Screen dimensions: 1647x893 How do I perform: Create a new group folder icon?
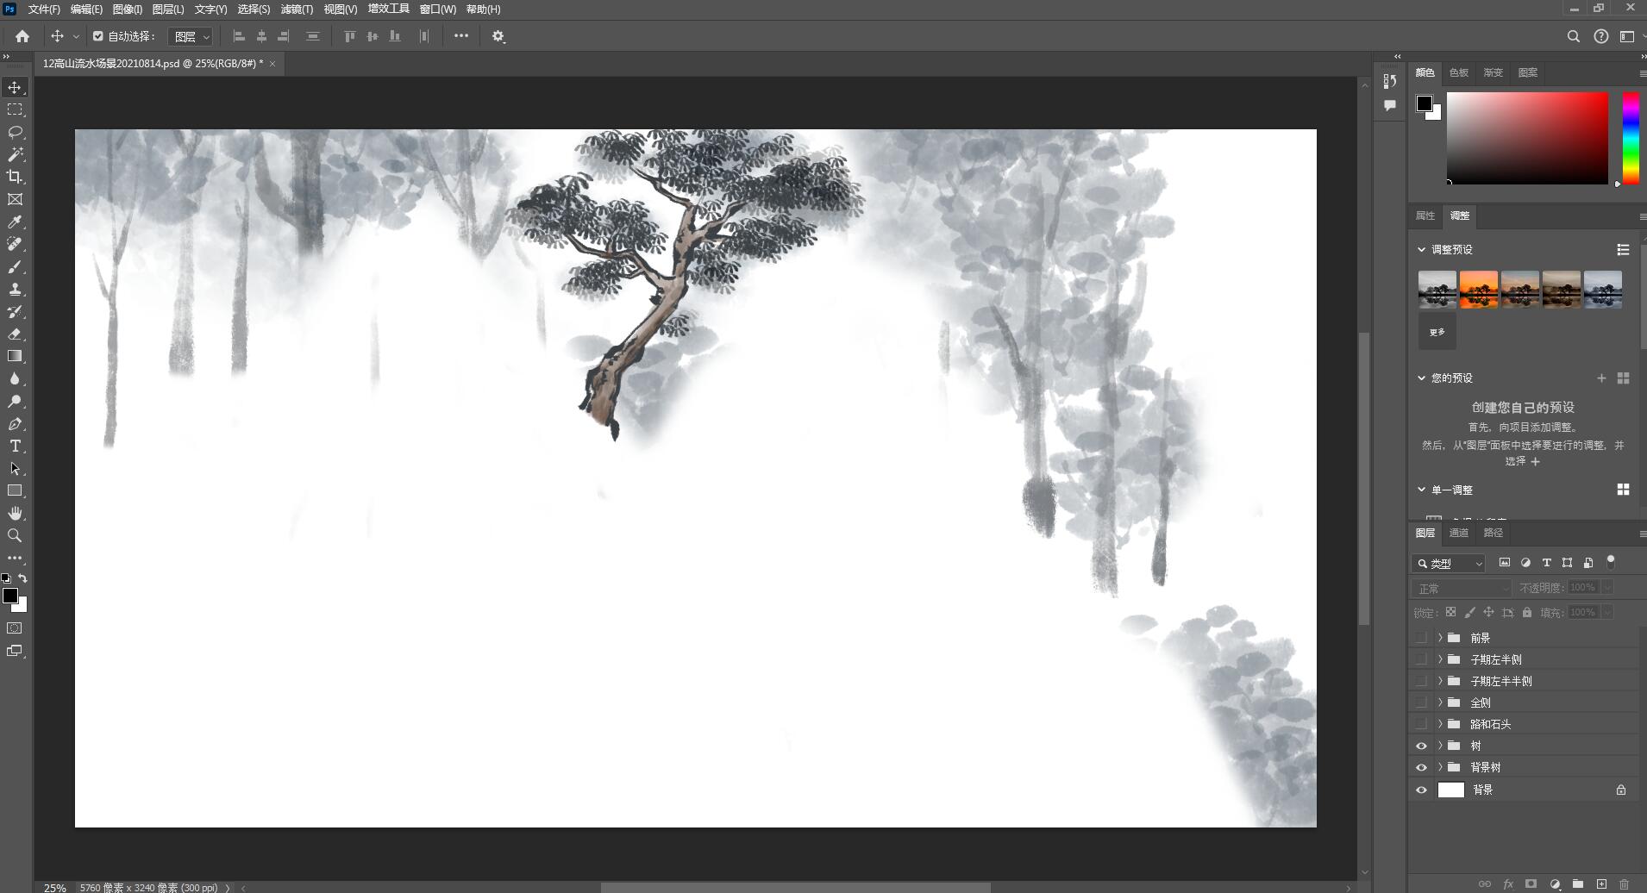pos(1578,884)
